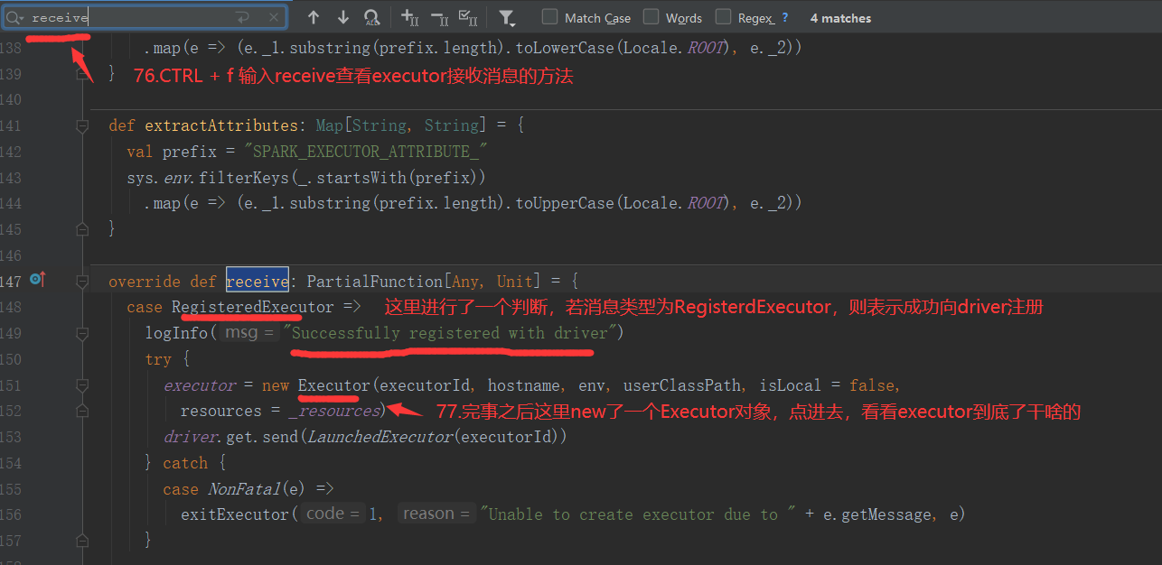Add selection for next occurrence

click(409, 18)
